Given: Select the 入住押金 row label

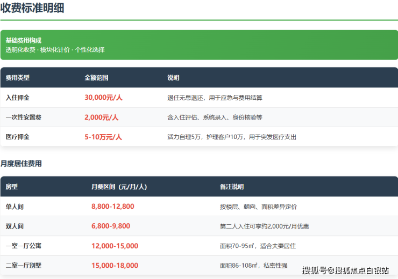Looking at the screenshot, I should pyautogui.click(x=18, y=98).
